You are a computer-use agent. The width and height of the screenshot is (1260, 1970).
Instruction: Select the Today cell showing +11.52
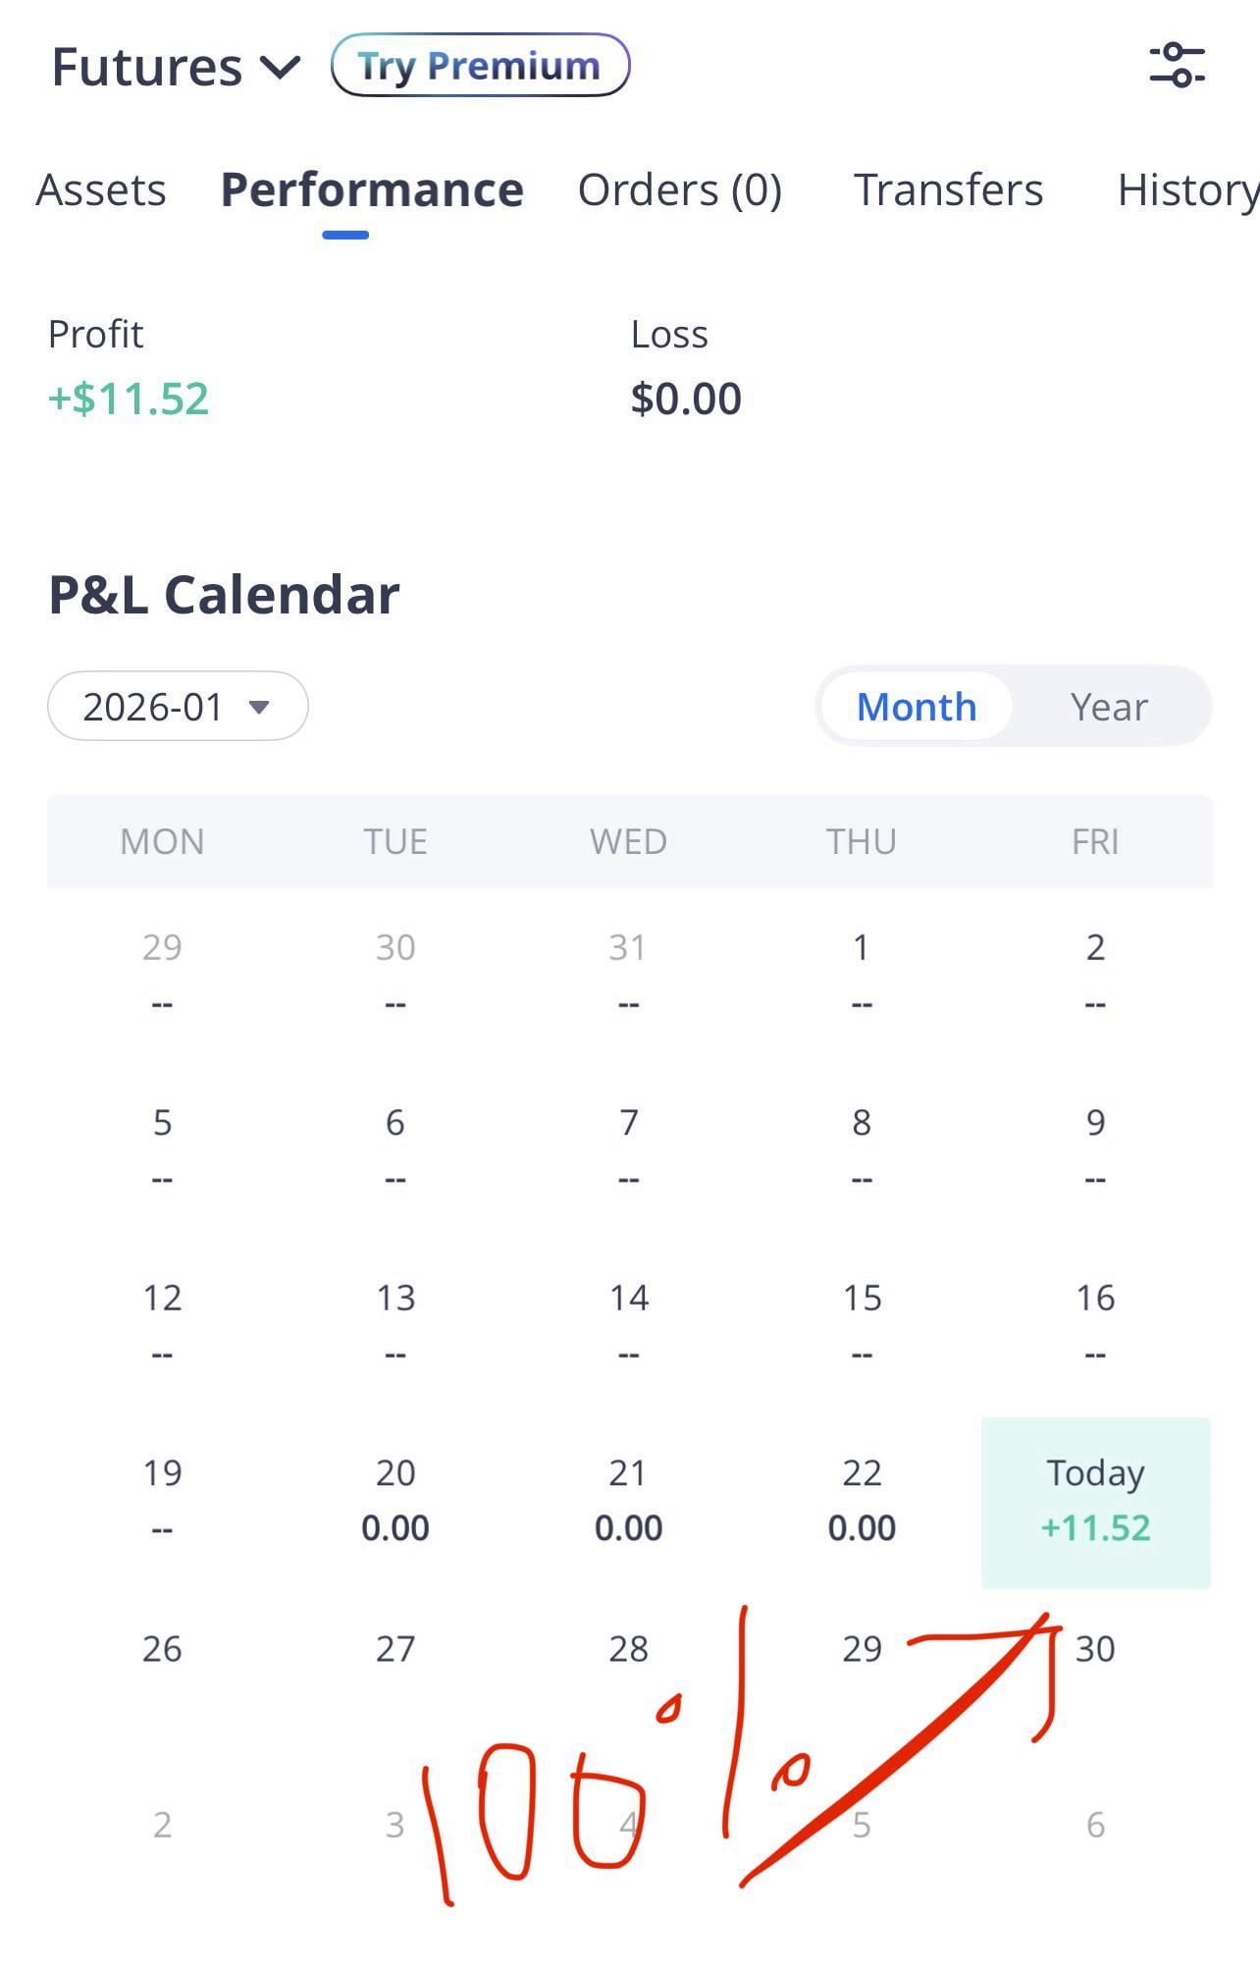[x=1095, y=1502]
